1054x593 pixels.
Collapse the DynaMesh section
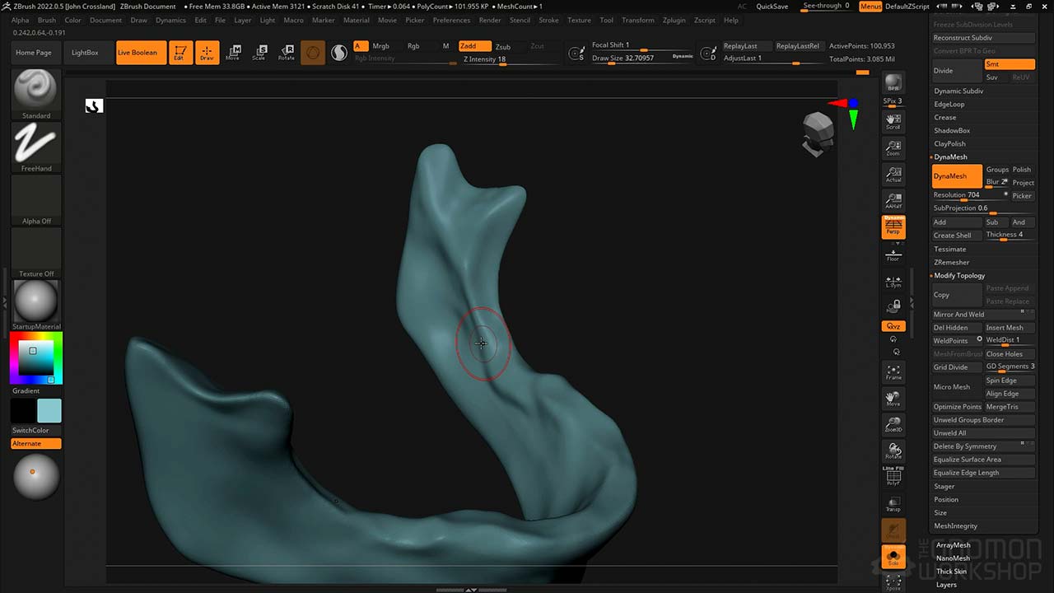pos(950,156)
